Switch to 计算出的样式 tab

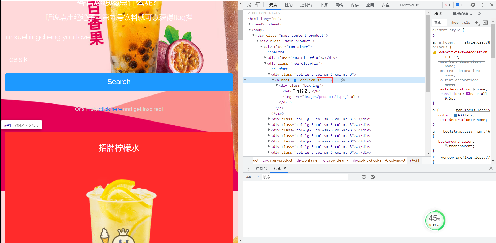[460, 14]
